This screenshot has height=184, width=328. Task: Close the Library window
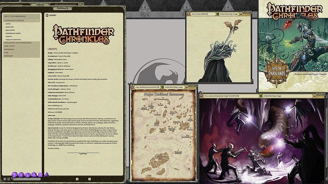83,4
